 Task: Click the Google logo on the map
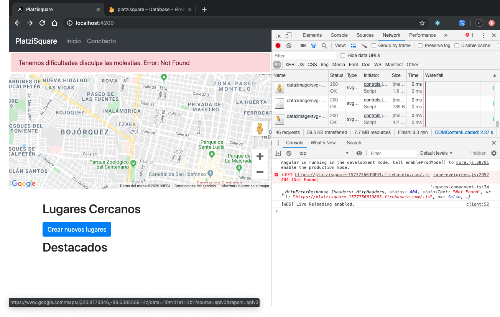23,183
